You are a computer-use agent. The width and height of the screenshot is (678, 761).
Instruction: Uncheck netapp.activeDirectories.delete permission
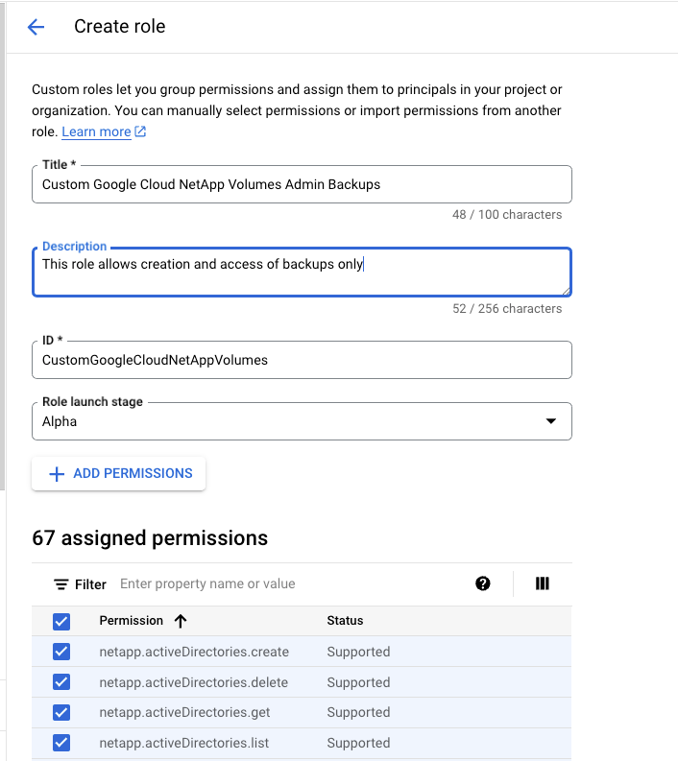61,682
